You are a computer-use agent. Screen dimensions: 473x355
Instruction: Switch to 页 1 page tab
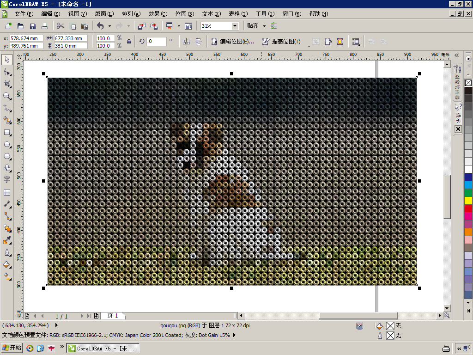pos(113,316)
